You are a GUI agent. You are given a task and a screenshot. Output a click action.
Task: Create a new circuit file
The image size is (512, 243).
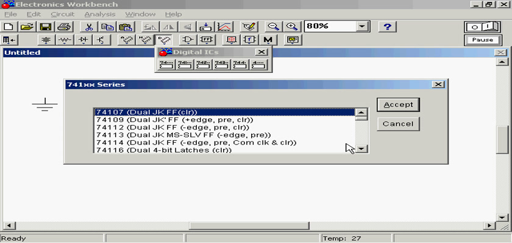pyautogui.click(x=9, y=26)
